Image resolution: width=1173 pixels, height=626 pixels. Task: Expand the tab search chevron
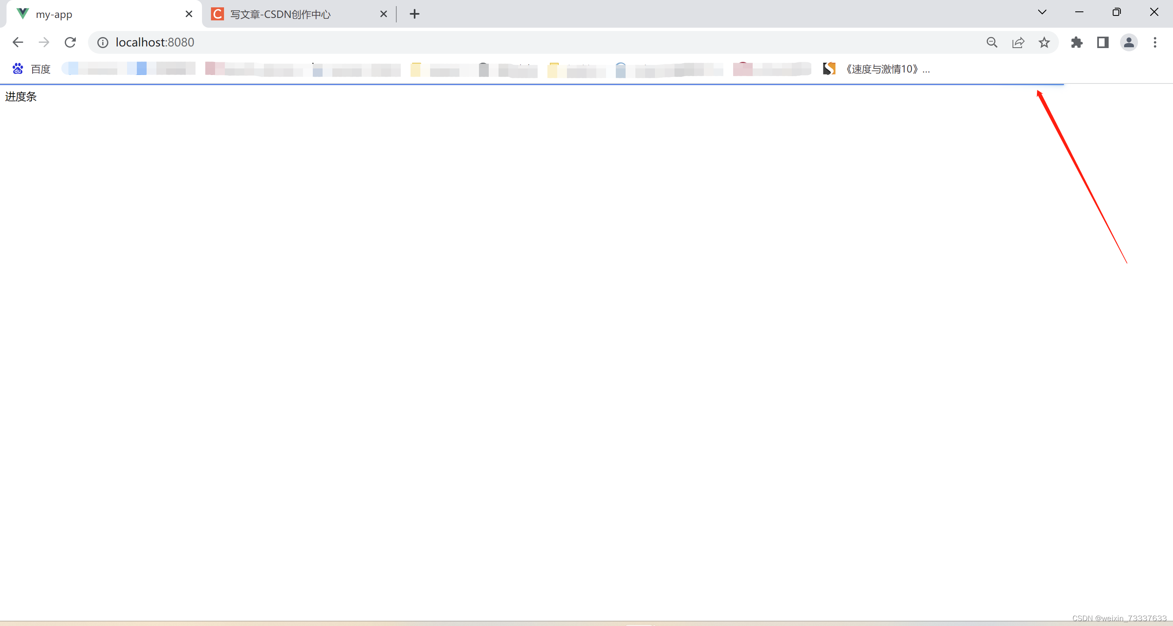click(x=1042, y=12)
